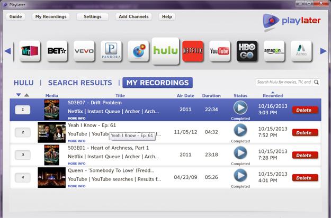The height and width of the screenshot is (218, 331).
Task: Open MORE INFO for Yeah I Know
Action: [x=77, y=141]
